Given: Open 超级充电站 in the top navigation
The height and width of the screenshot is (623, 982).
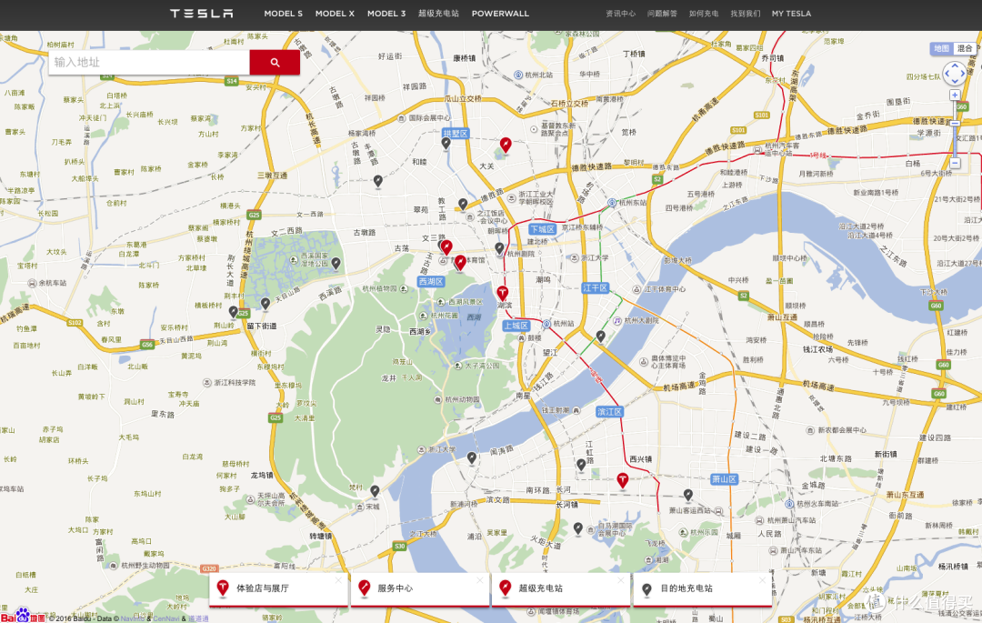Looking at the screenshot, I should [438, 13].
